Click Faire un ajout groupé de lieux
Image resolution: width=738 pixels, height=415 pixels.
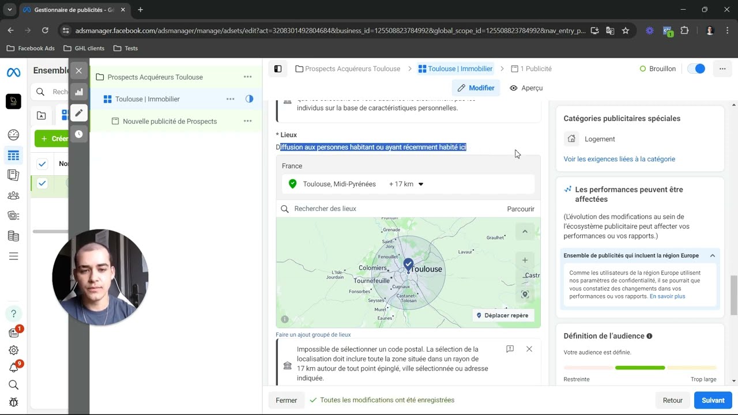coord(313,334)
